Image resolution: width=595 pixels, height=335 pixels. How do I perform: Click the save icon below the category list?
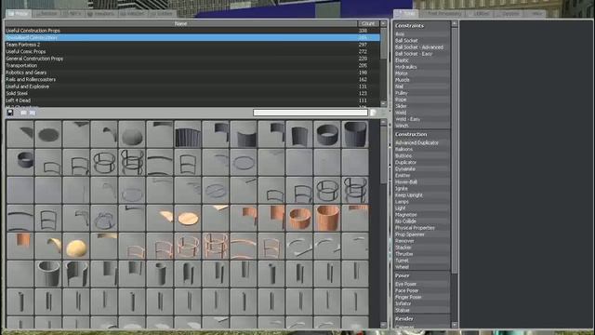[x=10, y=113]
